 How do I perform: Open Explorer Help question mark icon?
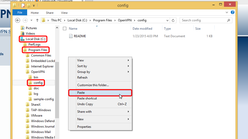click(x=233, y=12)
